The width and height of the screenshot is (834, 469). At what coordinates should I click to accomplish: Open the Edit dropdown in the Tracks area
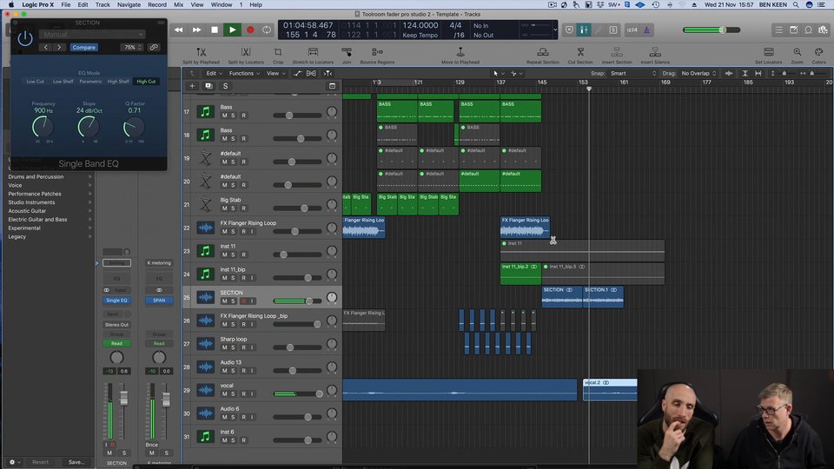coord(214,73)
